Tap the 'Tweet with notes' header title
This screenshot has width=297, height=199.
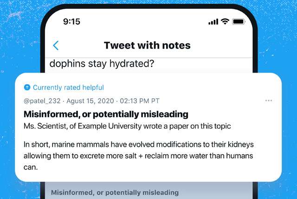(147, 45)
